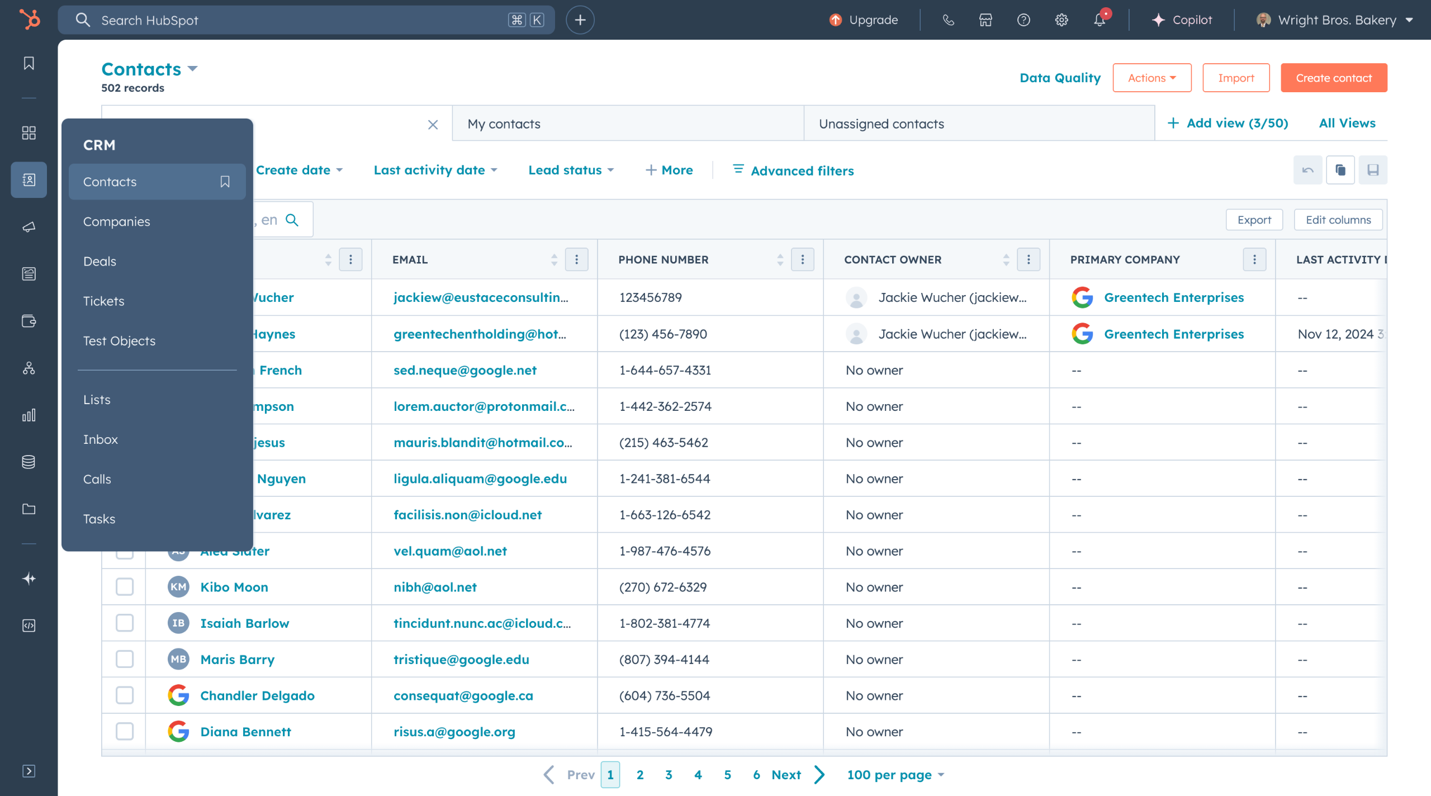Open Greentech Enterprises company link

[x=1173, y=297]
